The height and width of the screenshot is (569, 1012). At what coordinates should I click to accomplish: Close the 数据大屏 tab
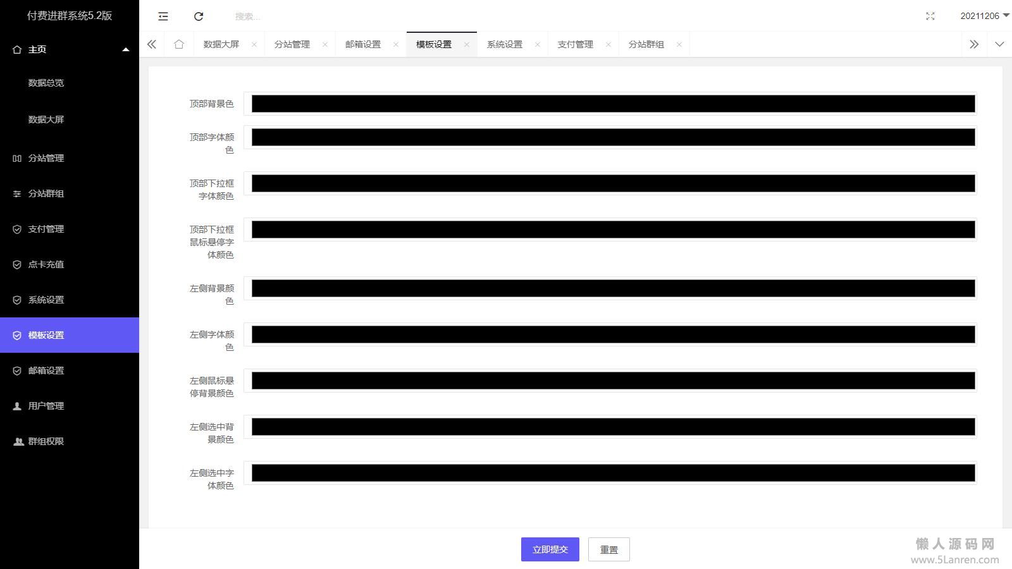pyautogui.click(x=254, y=44)
